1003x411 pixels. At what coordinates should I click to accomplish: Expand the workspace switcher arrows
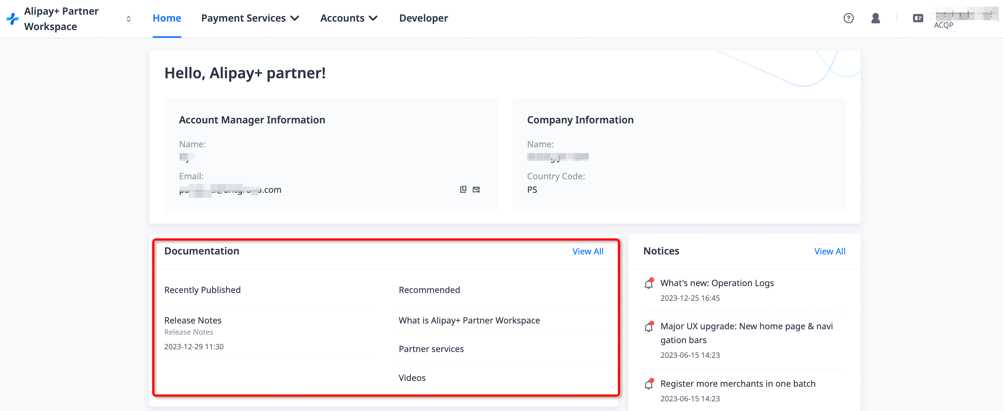pyautogui.click(x=128, y=19)
